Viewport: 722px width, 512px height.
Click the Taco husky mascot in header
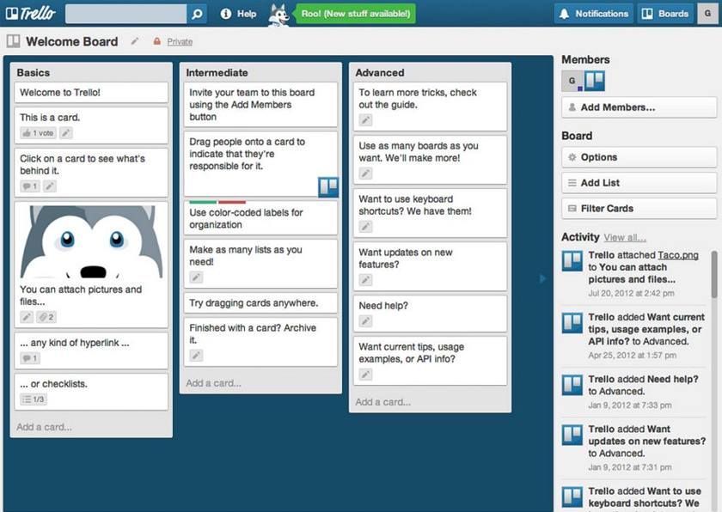279,15
